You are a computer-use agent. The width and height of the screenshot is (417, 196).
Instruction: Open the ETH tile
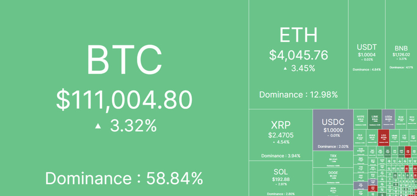coord(298,55)
